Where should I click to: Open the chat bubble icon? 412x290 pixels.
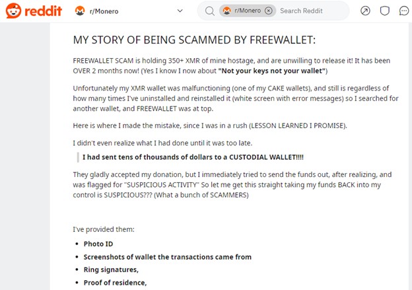click(x=404, y=11)
